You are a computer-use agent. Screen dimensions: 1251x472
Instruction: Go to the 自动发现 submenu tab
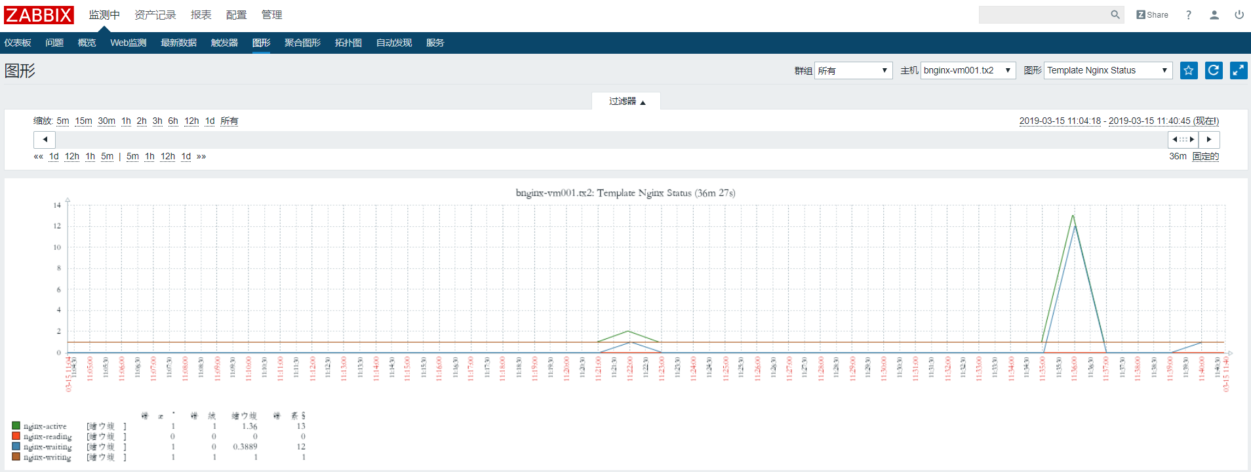(394, 43)
